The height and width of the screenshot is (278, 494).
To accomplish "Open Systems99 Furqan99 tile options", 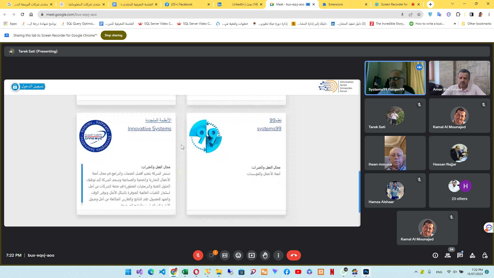I will [x=419, y=67].
